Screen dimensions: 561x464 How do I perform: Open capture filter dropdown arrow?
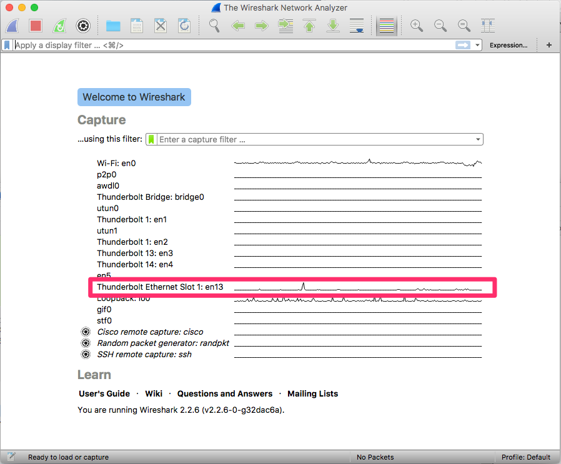478,139
